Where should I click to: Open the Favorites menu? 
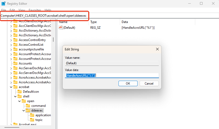click(x=35, y=10)
